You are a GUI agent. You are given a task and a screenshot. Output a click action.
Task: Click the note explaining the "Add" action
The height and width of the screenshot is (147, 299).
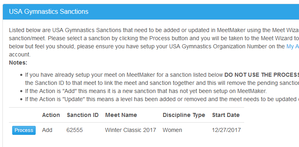pyautogui.click(x=146, y=91)
